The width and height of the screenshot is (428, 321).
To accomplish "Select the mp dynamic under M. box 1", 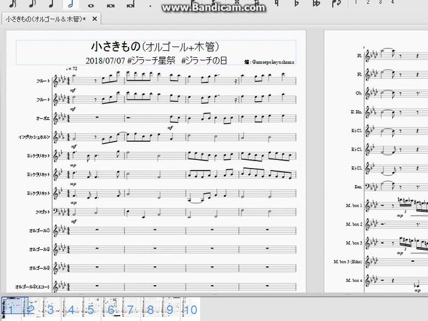I will coord(400,216).
